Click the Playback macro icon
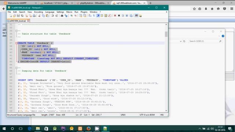Screen dimensions: 235x132 click(x=123, y=16)
